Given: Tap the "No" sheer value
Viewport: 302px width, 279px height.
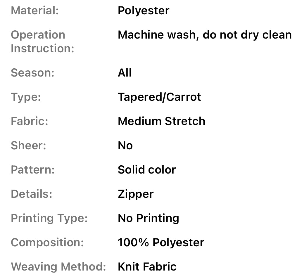Looking at the screenshot, I should click(x=125, y=145).
